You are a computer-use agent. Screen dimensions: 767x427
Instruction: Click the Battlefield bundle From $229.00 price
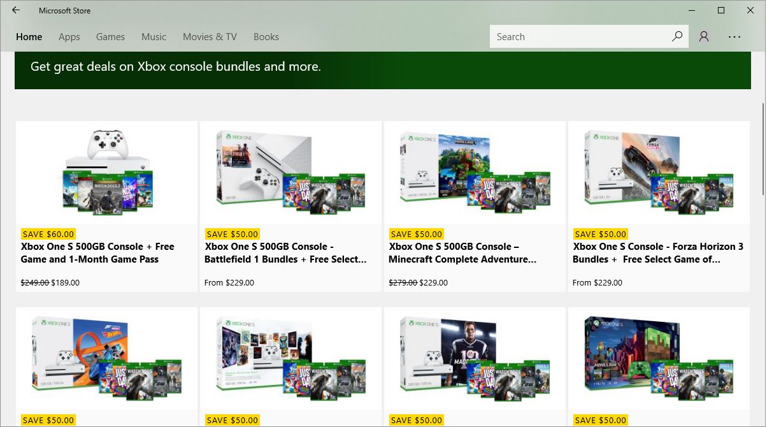[229, 282]
